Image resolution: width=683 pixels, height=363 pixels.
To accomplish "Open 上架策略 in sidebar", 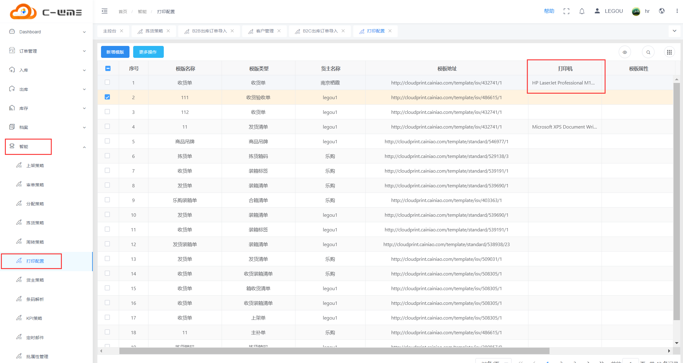I will (35, 166).
